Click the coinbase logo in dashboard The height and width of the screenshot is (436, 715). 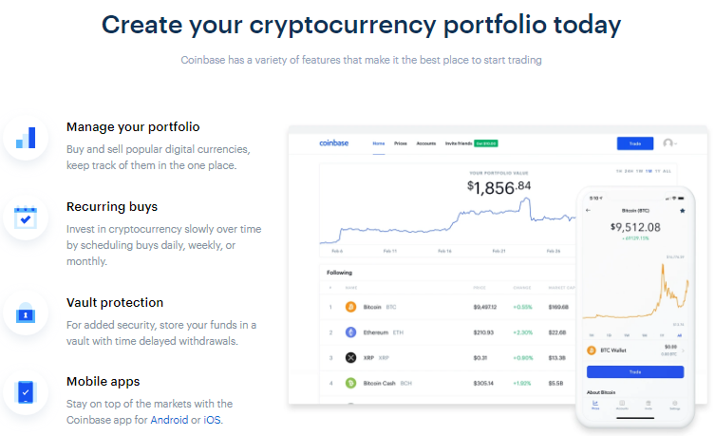(x=334, y=143)
